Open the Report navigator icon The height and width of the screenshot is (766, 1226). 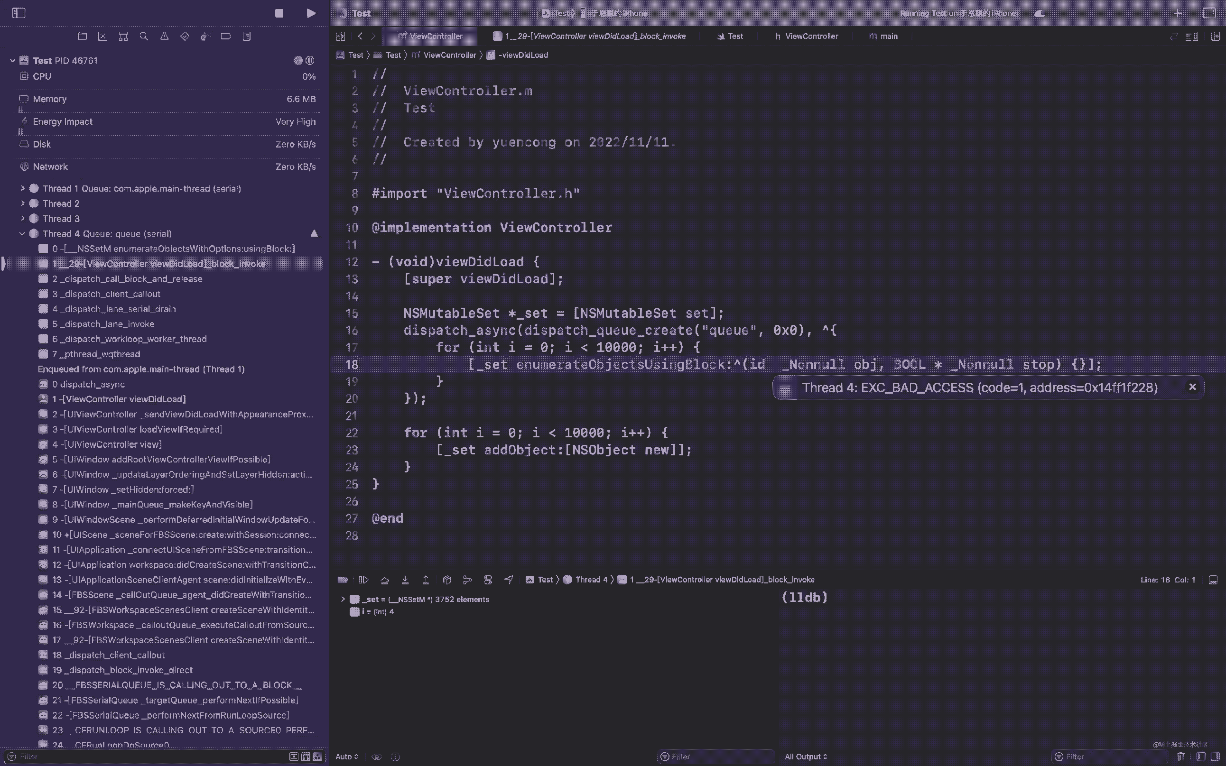247,36
